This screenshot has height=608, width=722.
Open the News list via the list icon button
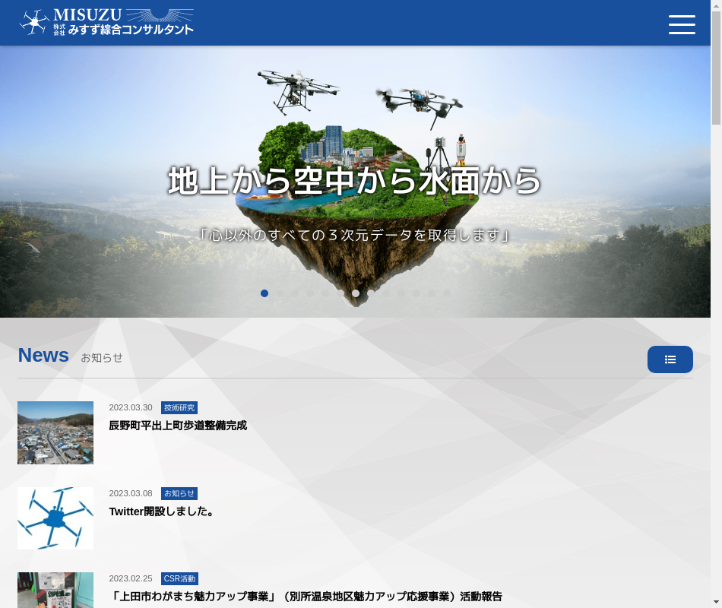[670, 359]
